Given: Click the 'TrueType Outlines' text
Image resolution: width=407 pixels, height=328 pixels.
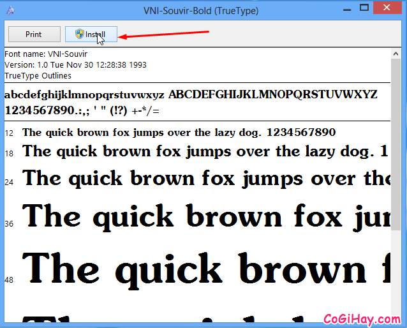Looking at the screenshot, I should point(38,75).
